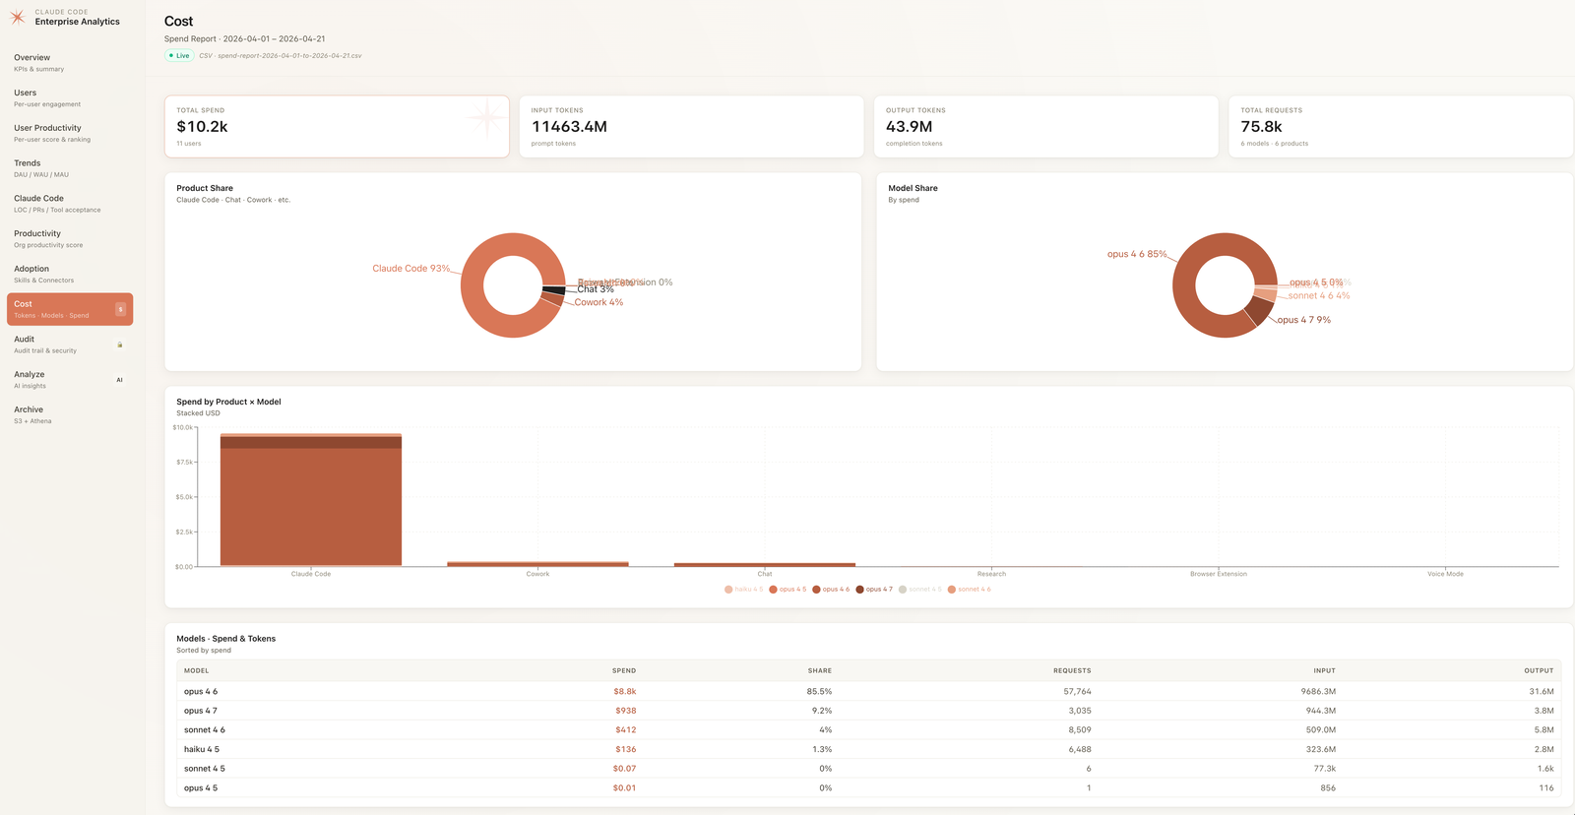Select the sonnet 4 6 table row name
1575x815 pixels.
click(x=205, y=730)
